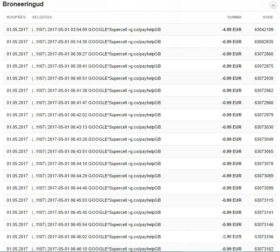Select the 06:43:13 transaction description
280x252 pixels.
pyautogui.click(x=96, y=127)
